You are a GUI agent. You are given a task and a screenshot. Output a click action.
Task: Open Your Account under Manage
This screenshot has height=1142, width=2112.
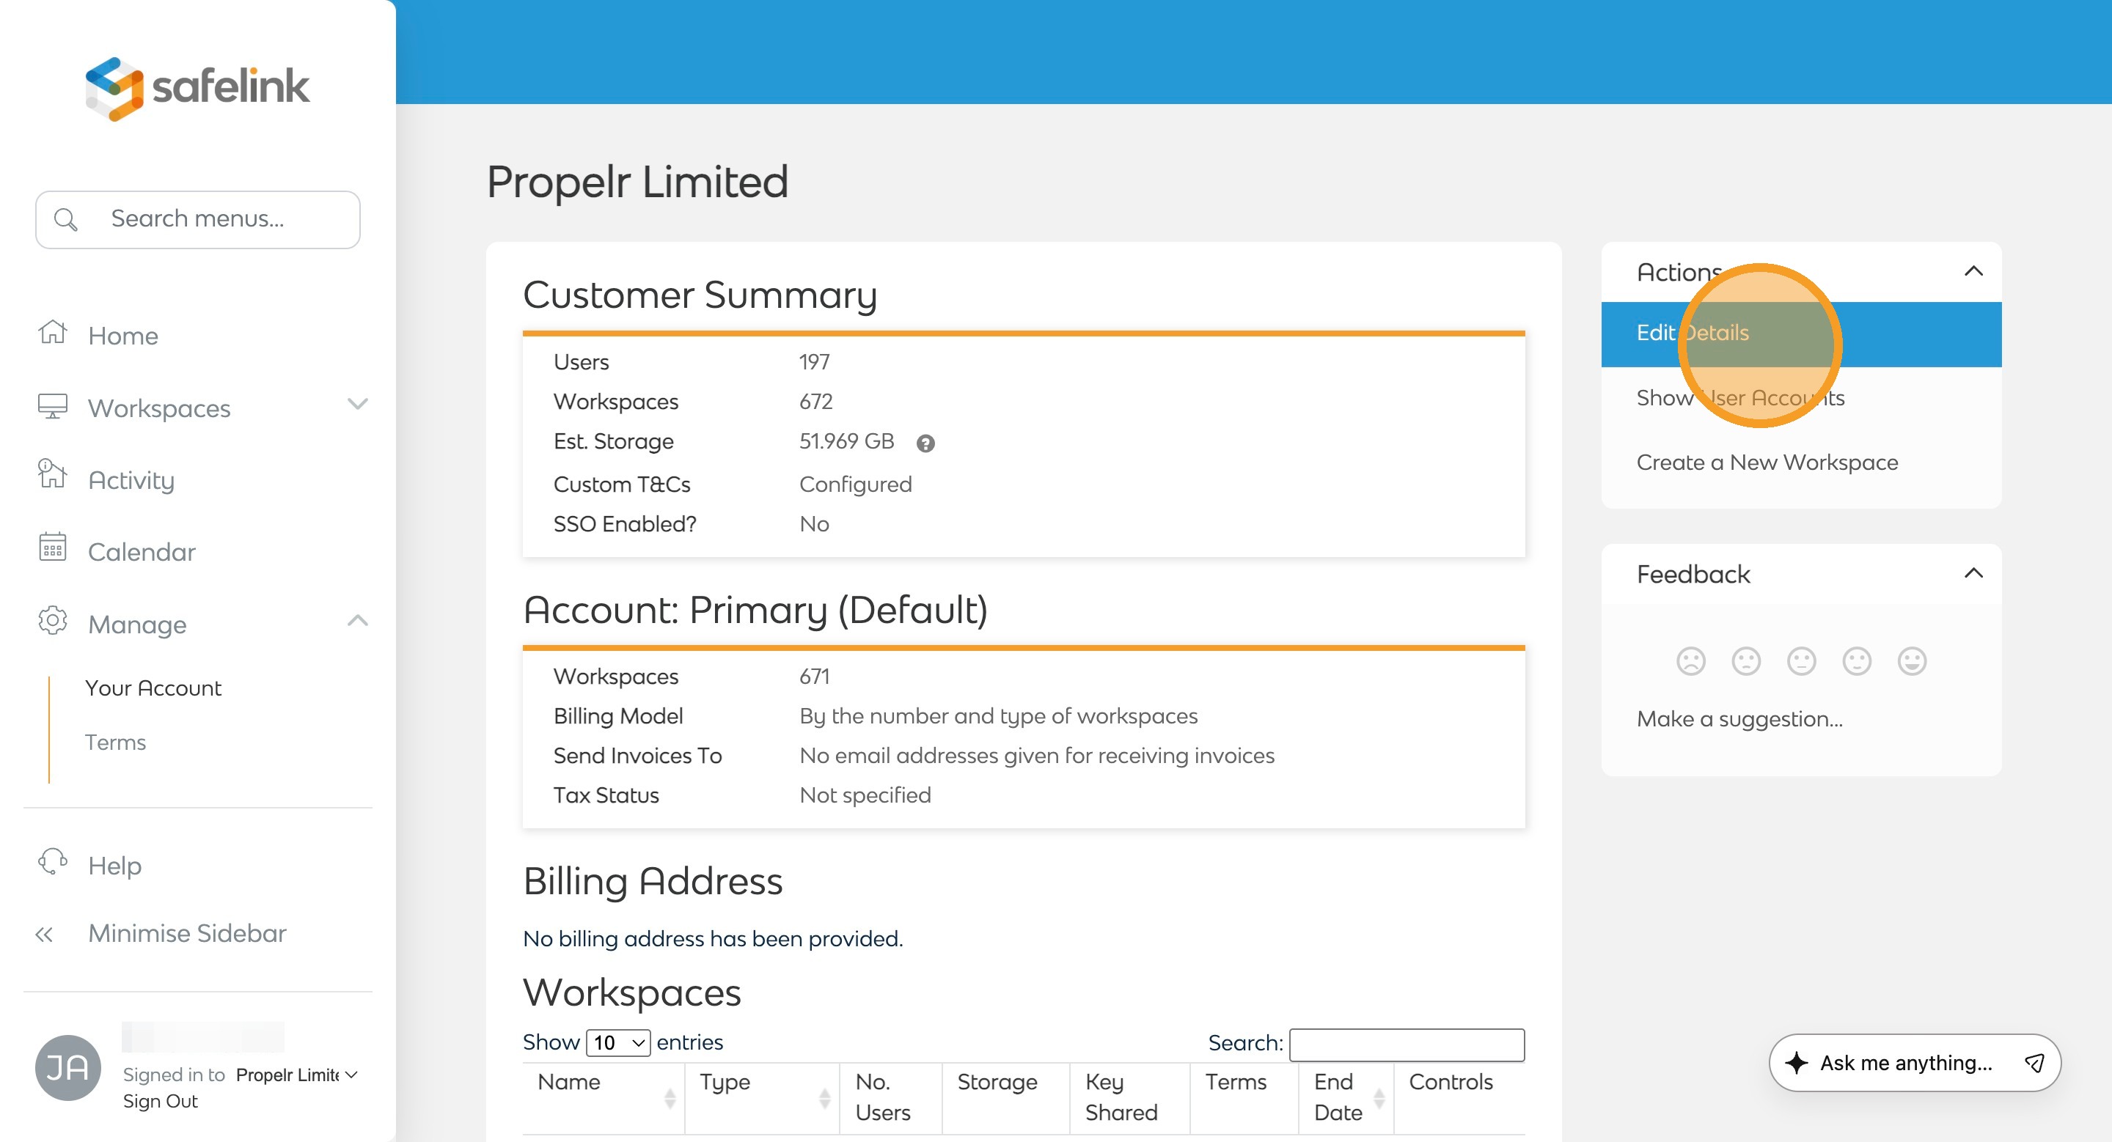(x=153, y=688)
